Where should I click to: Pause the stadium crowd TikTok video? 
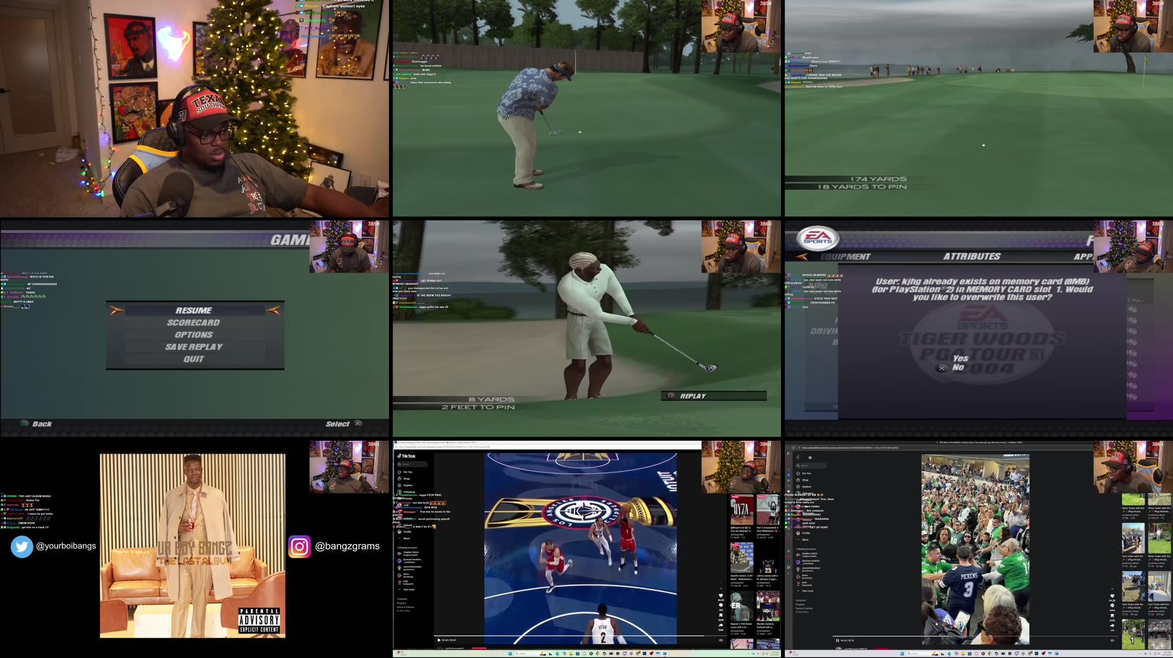(x=837, y=640)
